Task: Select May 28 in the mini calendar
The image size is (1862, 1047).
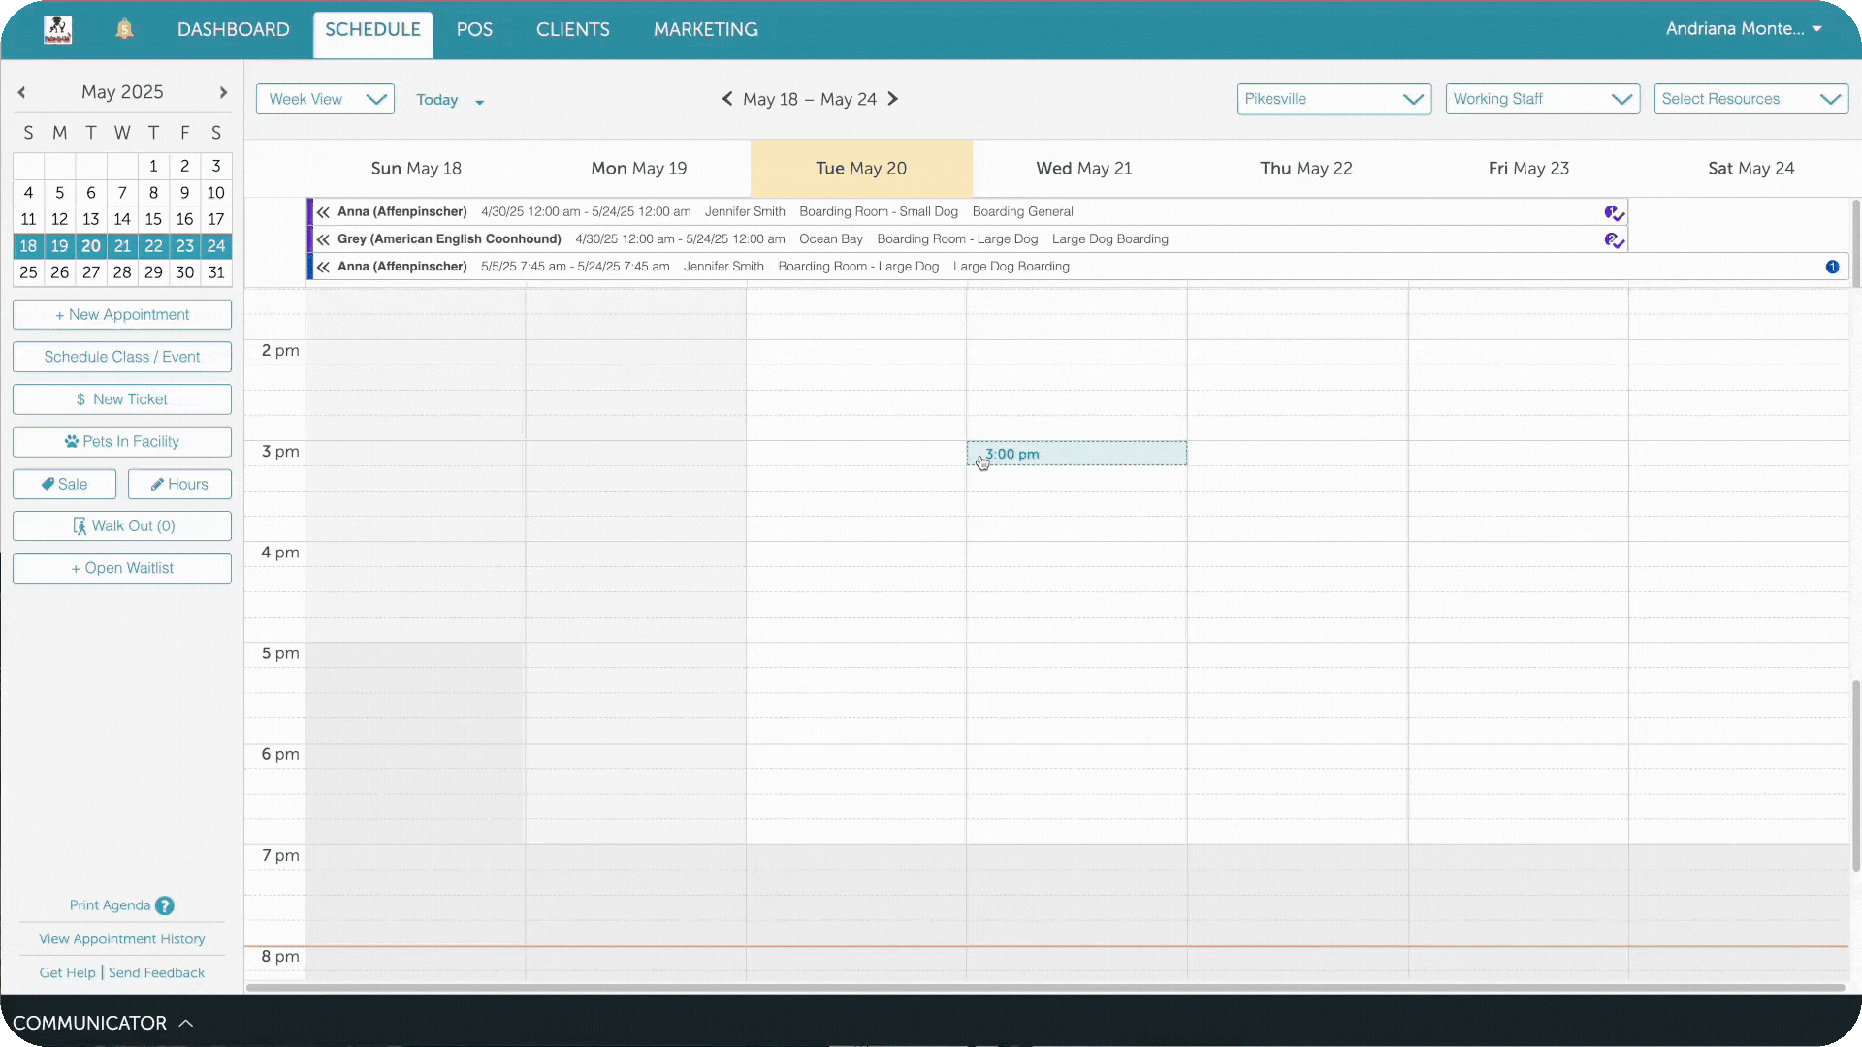Action: pos(122,272)
